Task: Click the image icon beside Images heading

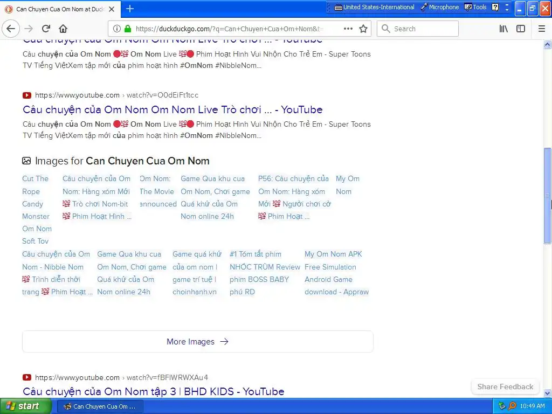Action: 26,161
